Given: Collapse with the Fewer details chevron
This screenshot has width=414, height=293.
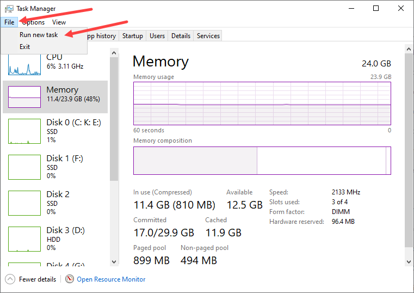Looking at the screenshot, I should pos(10,279).
